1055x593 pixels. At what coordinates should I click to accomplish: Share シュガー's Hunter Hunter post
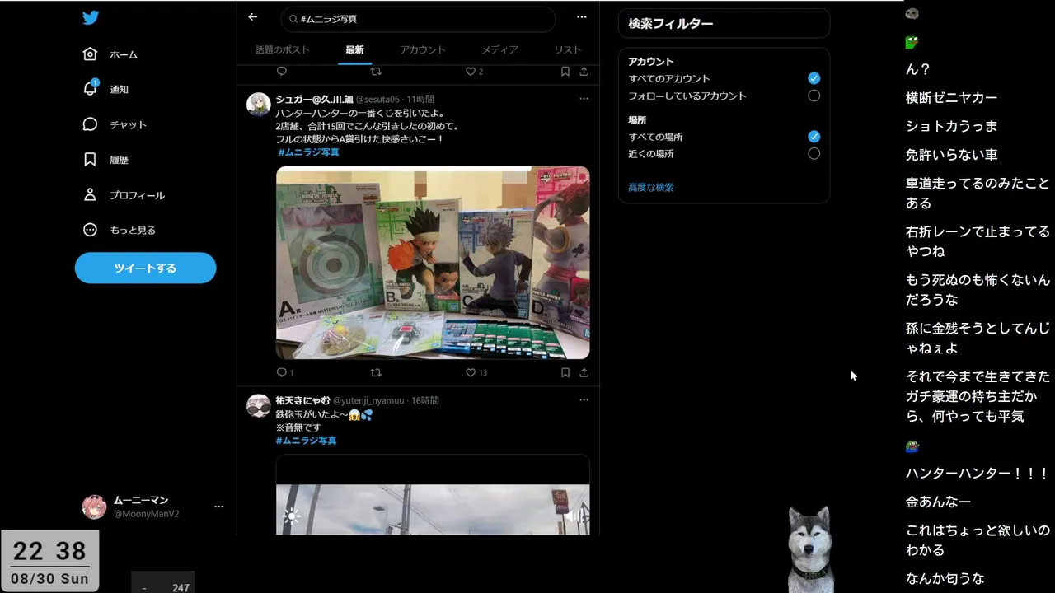584,372
